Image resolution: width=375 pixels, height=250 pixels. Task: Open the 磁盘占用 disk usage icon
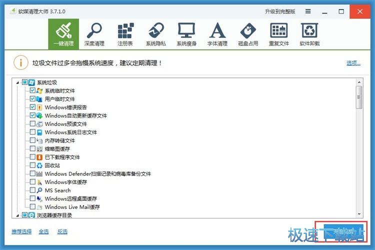pyautogui.click(x=248, y=34)
